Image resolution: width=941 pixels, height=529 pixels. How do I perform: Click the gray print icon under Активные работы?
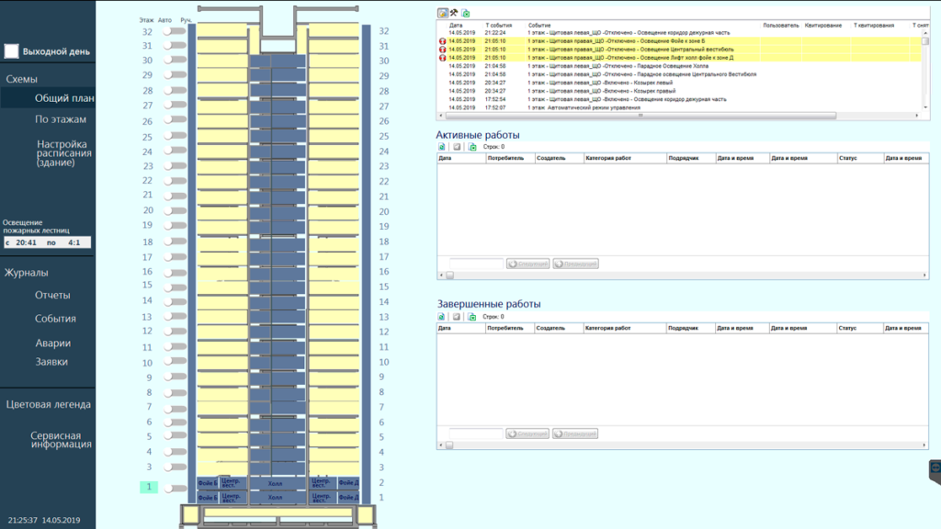tap(457, 146)
